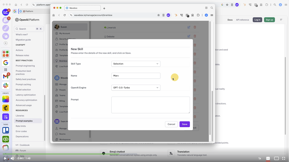Launch the QuickBooks app icon
The image size is (289, 162).
point(6,139)
